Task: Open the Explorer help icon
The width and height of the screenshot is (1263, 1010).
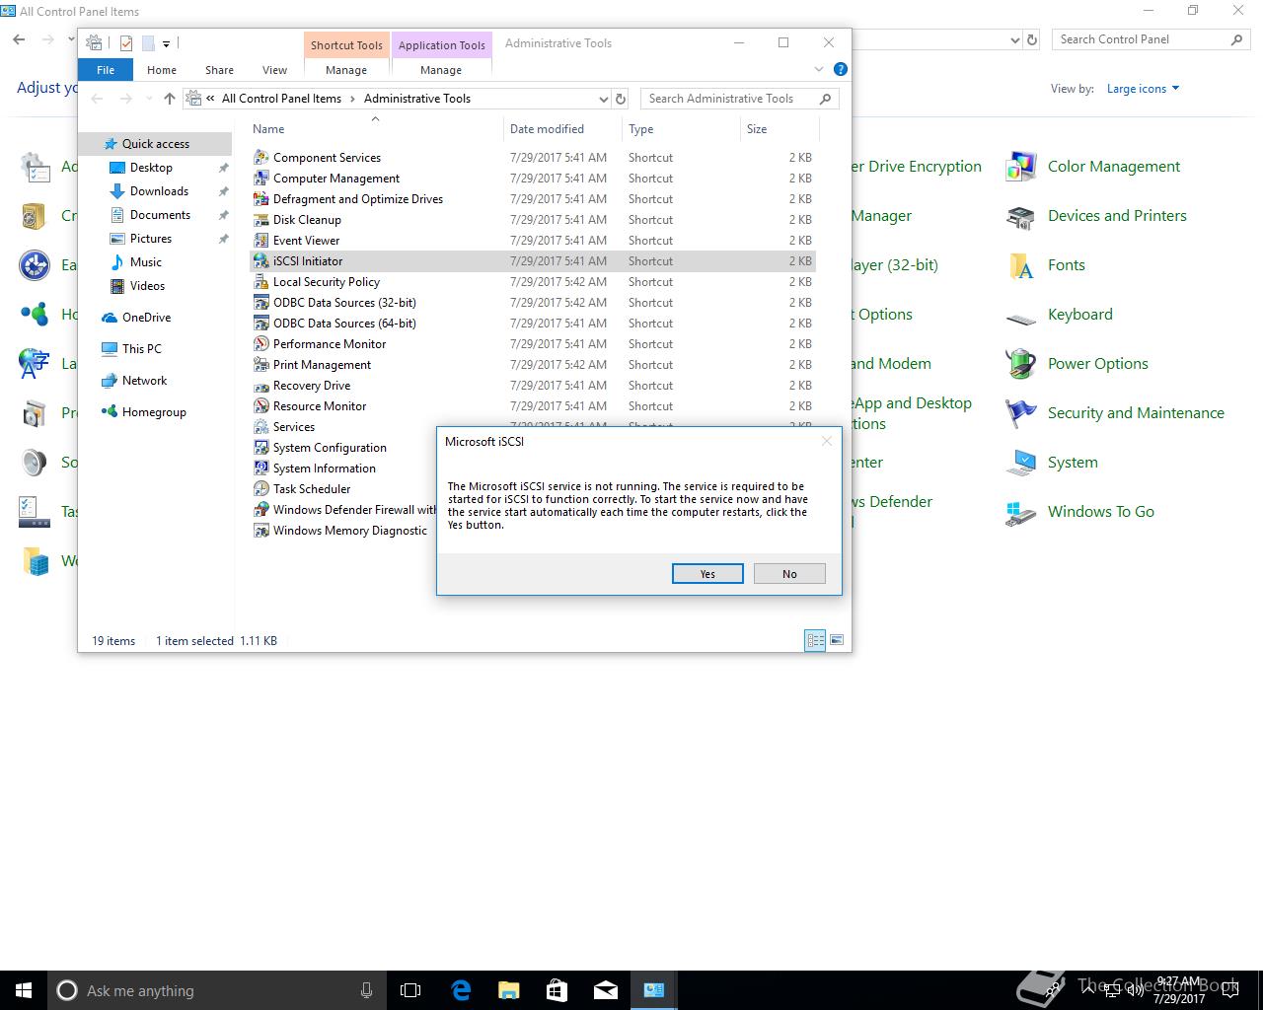Action: coord(841,69)
